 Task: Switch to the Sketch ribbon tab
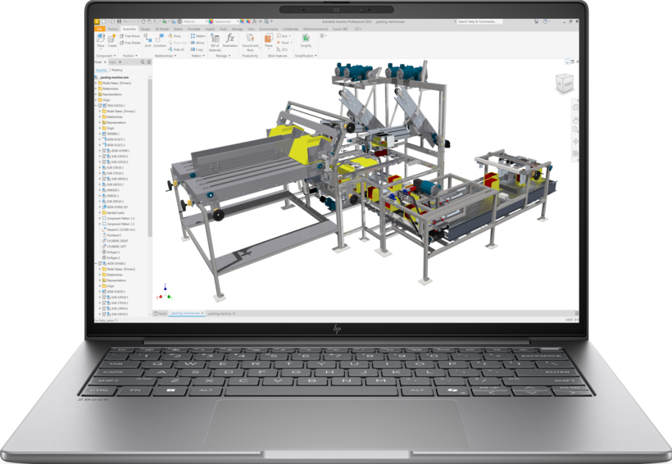(178, 30)
